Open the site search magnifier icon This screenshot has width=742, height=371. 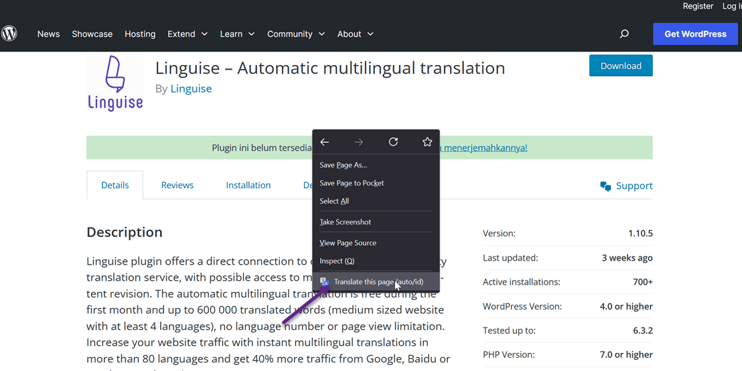point(624,34)
